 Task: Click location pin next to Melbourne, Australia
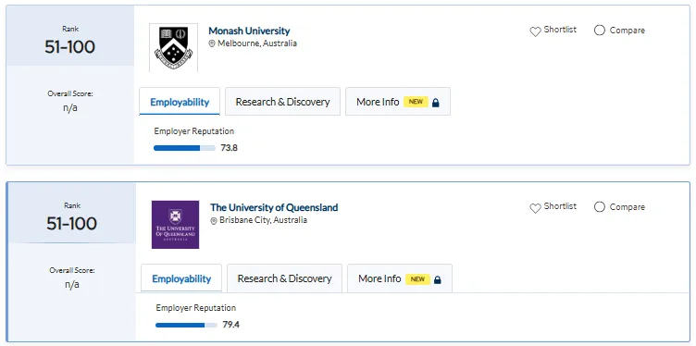coord(212,43)
